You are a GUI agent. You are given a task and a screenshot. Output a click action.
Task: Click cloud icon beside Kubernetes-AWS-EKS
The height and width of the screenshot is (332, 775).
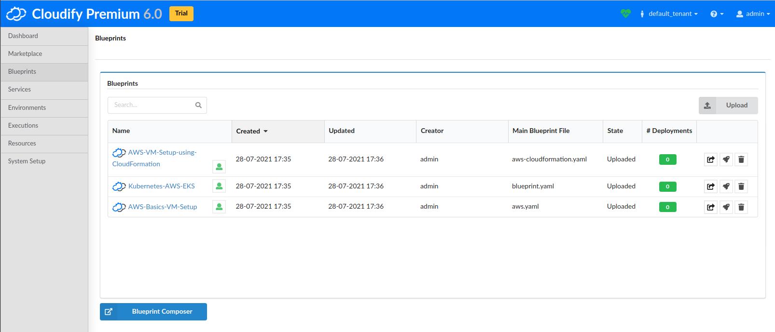pos(119,186)
